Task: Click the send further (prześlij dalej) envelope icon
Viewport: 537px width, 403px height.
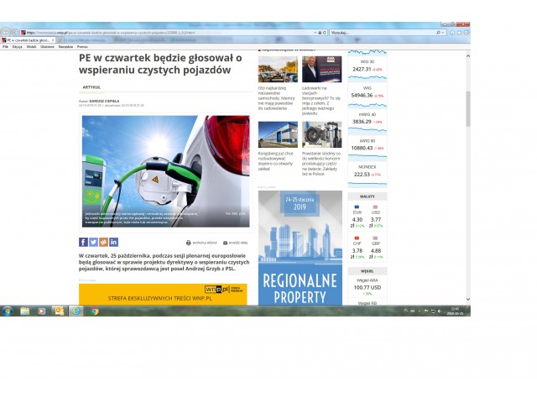Action: 225,243
